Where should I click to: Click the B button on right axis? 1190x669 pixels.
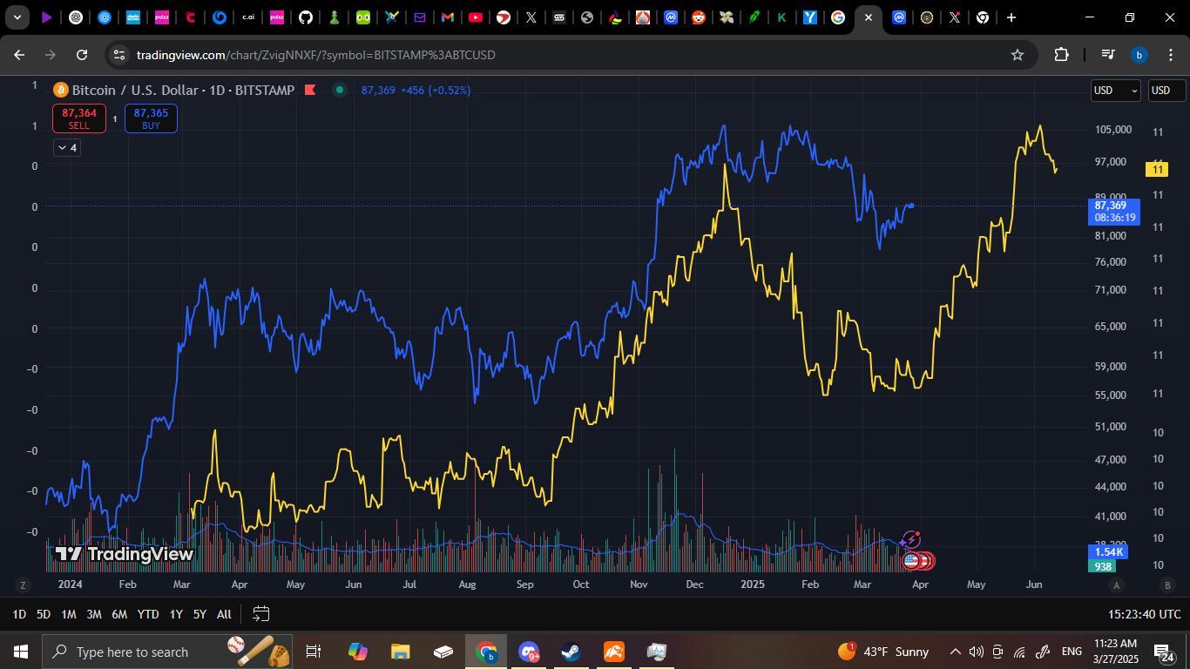point(1167,585)
